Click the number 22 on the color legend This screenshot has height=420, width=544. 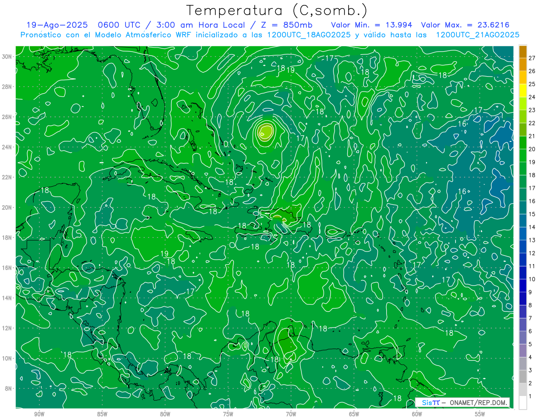pyautogui.click(x=532, y=123)
